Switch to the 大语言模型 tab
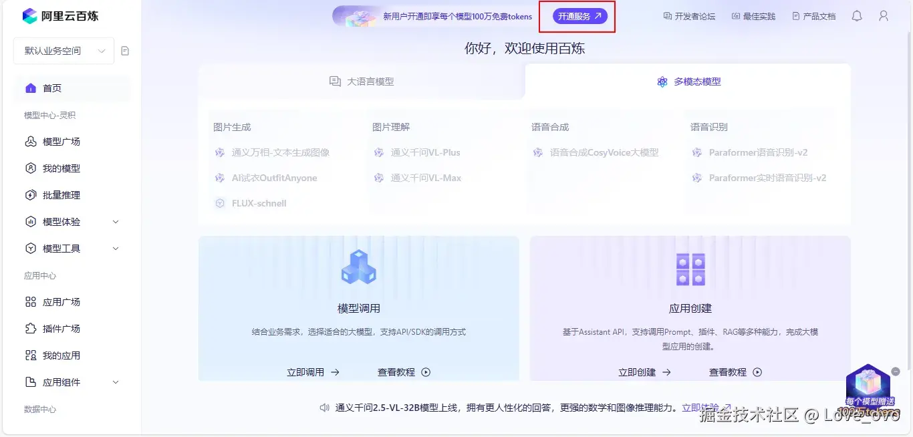Viewport: 913px width, 437px height. coord(362,82)
